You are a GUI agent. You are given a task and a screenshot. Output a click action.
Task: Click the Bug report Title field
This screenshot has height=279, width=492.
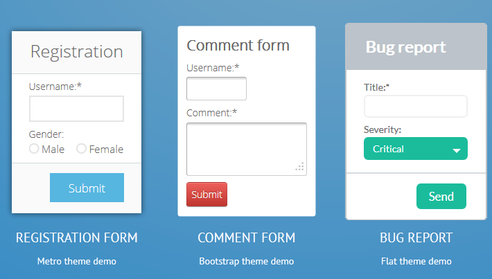point(416,107)
